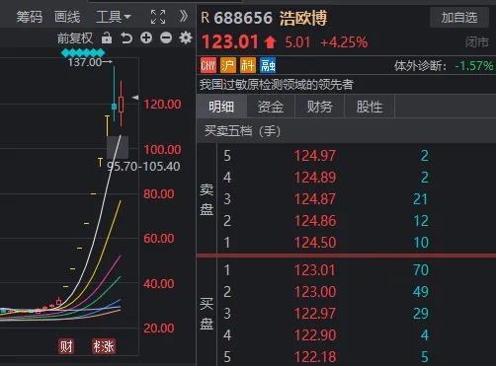Zoom out chart with minus icon
The image size is (496, 366).
click(166, 37)
